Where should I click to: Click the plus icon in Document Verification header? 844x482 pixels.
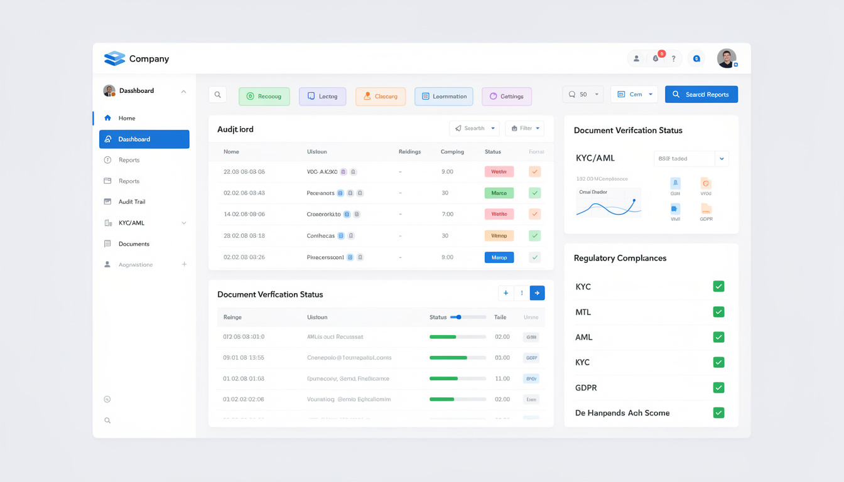tap(506, 293)
